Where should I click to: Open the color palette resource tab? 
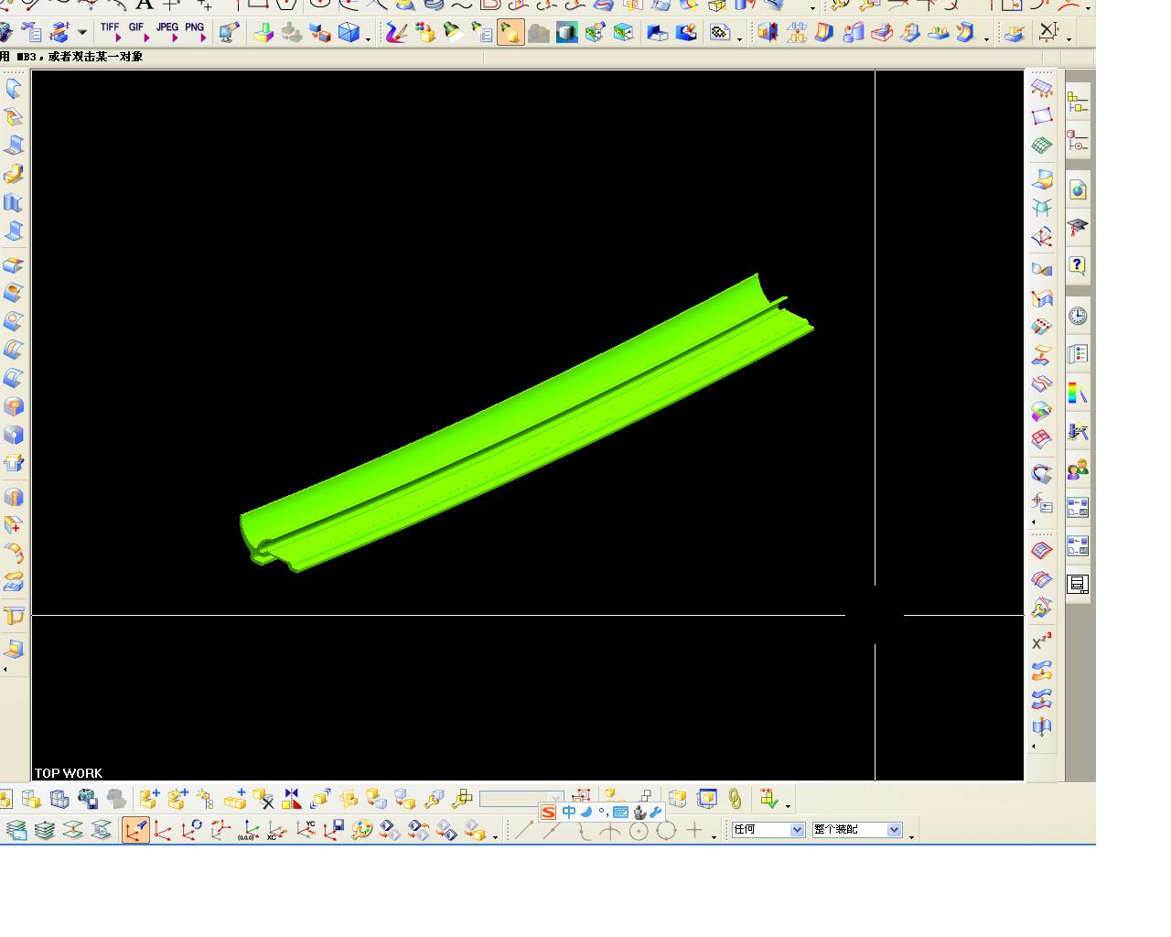click(1078, 393)
